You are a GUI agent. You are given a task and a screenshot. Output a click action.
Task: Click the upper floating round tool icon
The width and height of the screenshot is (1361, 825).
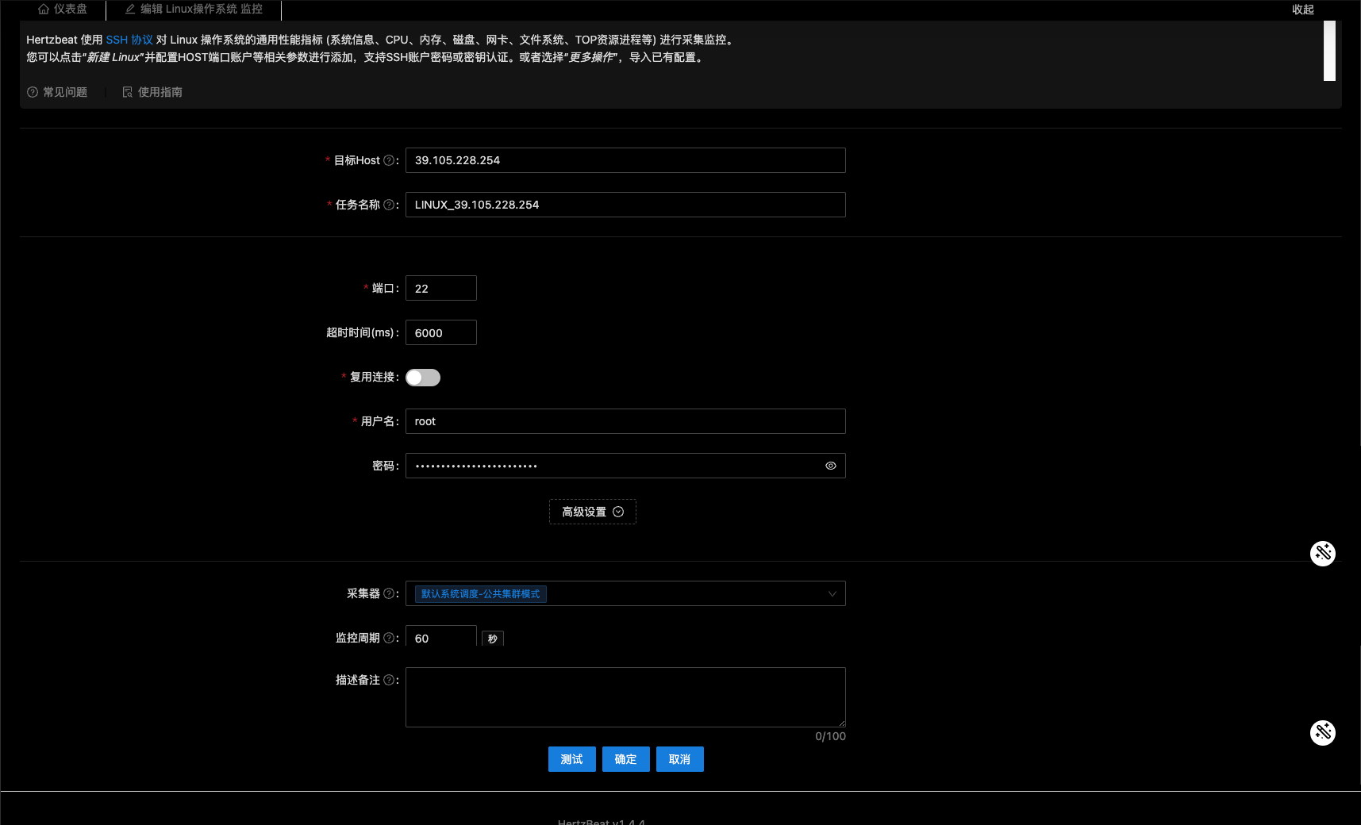[1323, 553]
